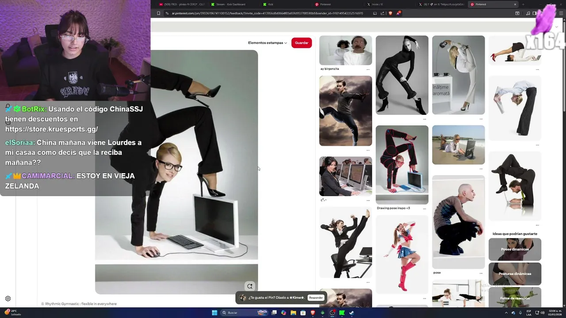
Task: Open the Copilot taskbar icon
Action: click(x=283, y=313)
